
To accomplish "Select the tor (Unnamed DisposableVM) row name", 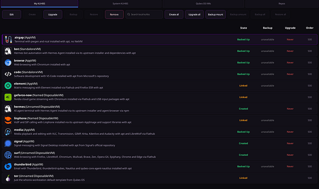I will pos(34,176).
